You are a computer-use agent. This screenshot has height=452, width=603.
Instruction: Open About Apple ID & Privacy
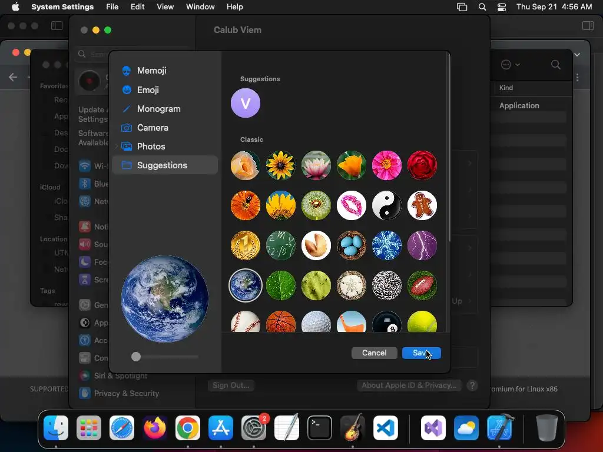point(409,385)
